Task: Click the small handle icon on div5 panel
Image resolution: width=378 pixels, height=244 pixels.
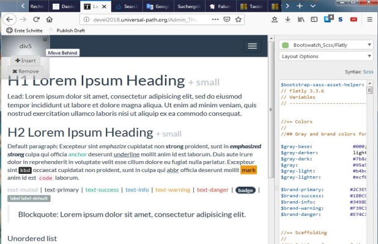Action: pos(45,40)
